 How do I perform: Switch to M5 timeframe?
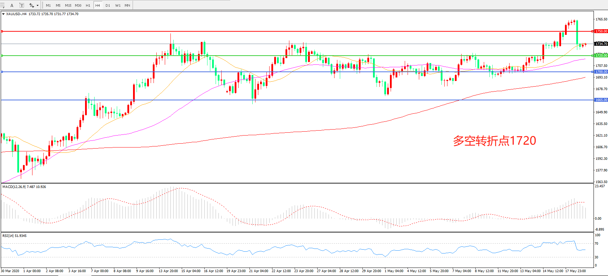tap(58, 5)
